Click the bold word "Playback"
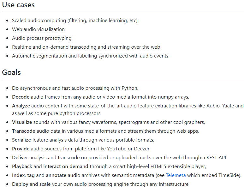The image size is (244, 194). pos(22,166)
